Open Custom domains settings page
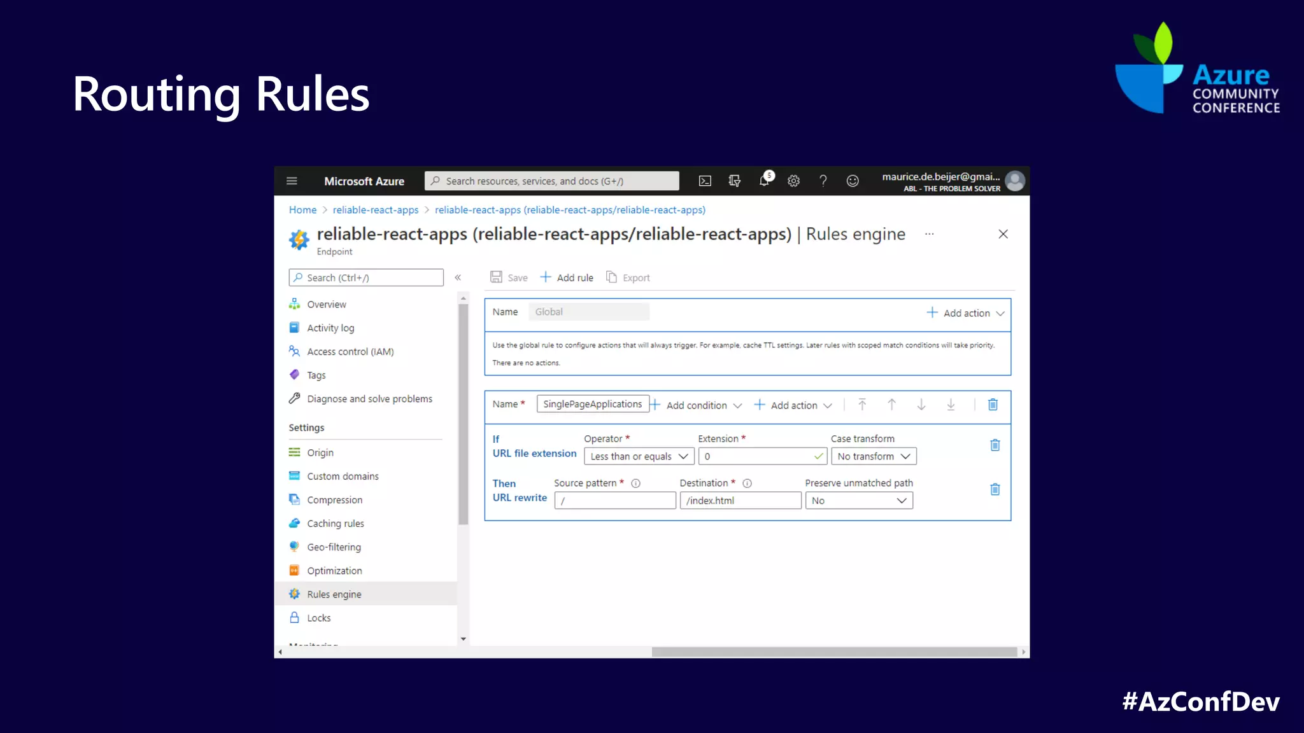The width and height of the screenshot is (1304, 733). (x=342, y=477)
